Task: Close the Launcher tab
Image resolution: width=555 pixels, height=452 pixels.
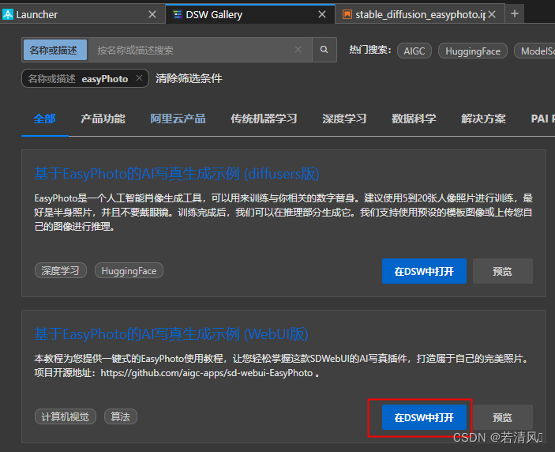Action: (152, 14)
